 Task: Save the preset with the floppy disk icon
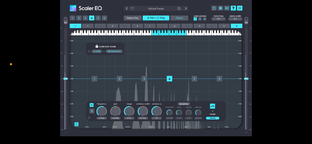click(179, 8)
